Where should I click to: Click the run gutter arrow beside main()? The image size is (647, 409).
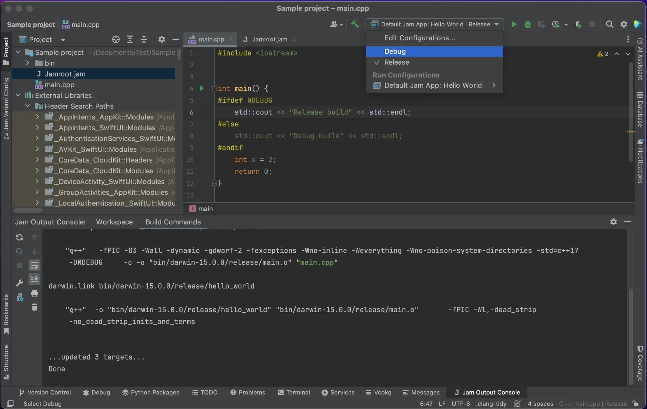[202, 88]
